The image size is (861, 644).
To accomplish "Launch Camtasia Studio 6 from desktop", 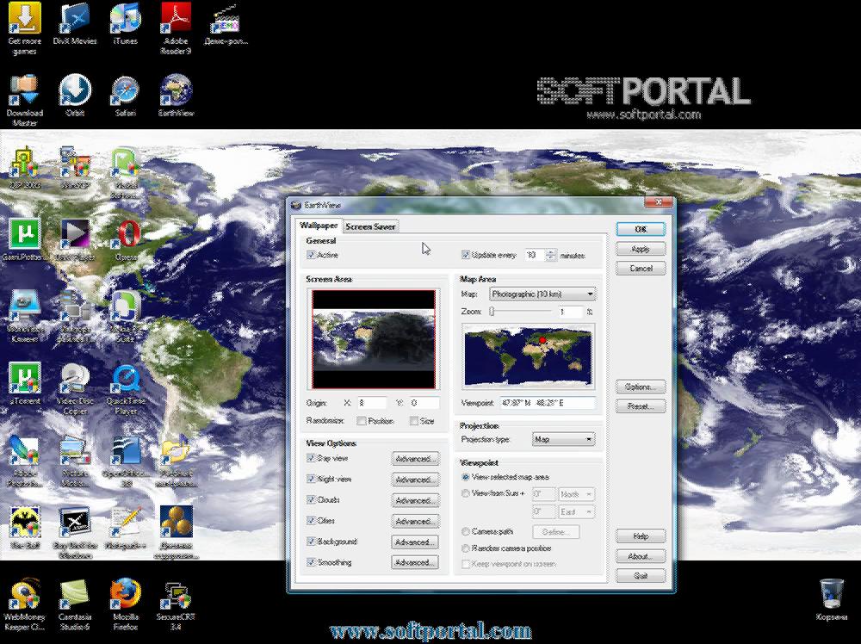I will point(75,605).
